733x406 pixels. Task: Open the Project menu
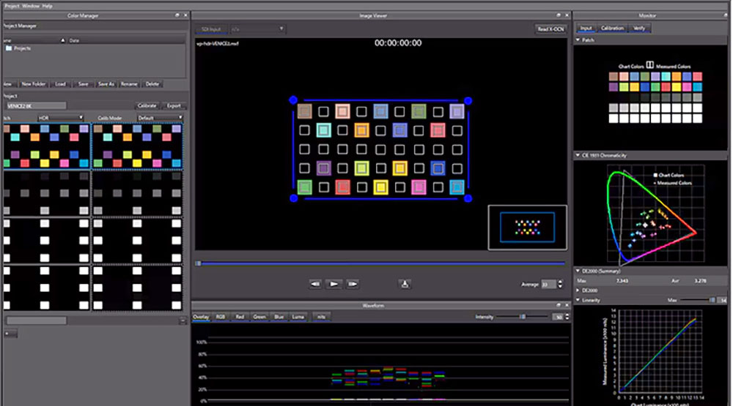pyautogui.click(x=11, y=6)
